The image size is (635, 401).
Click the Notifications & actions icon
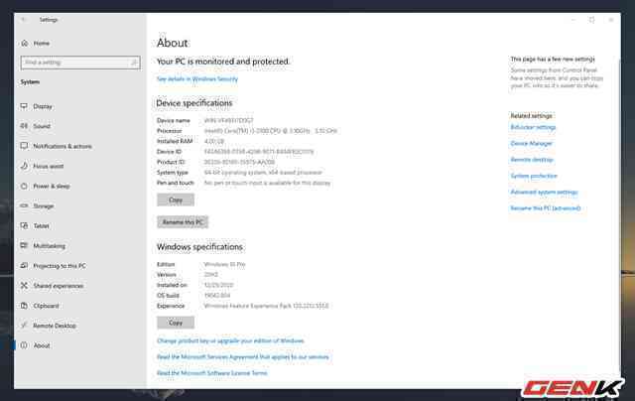[24, 146]
